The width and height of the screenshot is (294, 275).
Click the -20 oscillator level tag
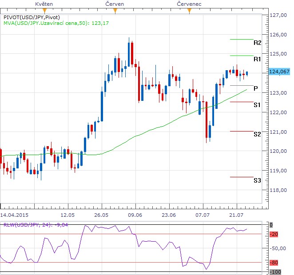coord(274,234)
